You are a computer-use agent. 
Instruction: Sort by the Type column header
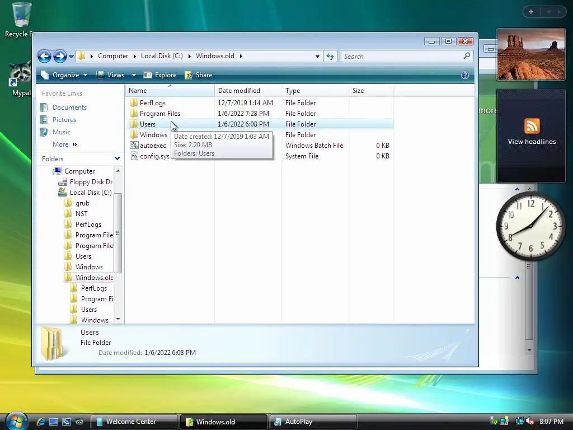(x=315, y=91)
